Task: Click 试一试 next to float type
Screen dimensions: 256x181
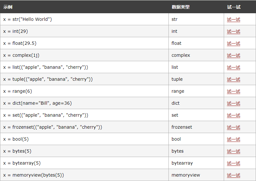Action: 234,44
